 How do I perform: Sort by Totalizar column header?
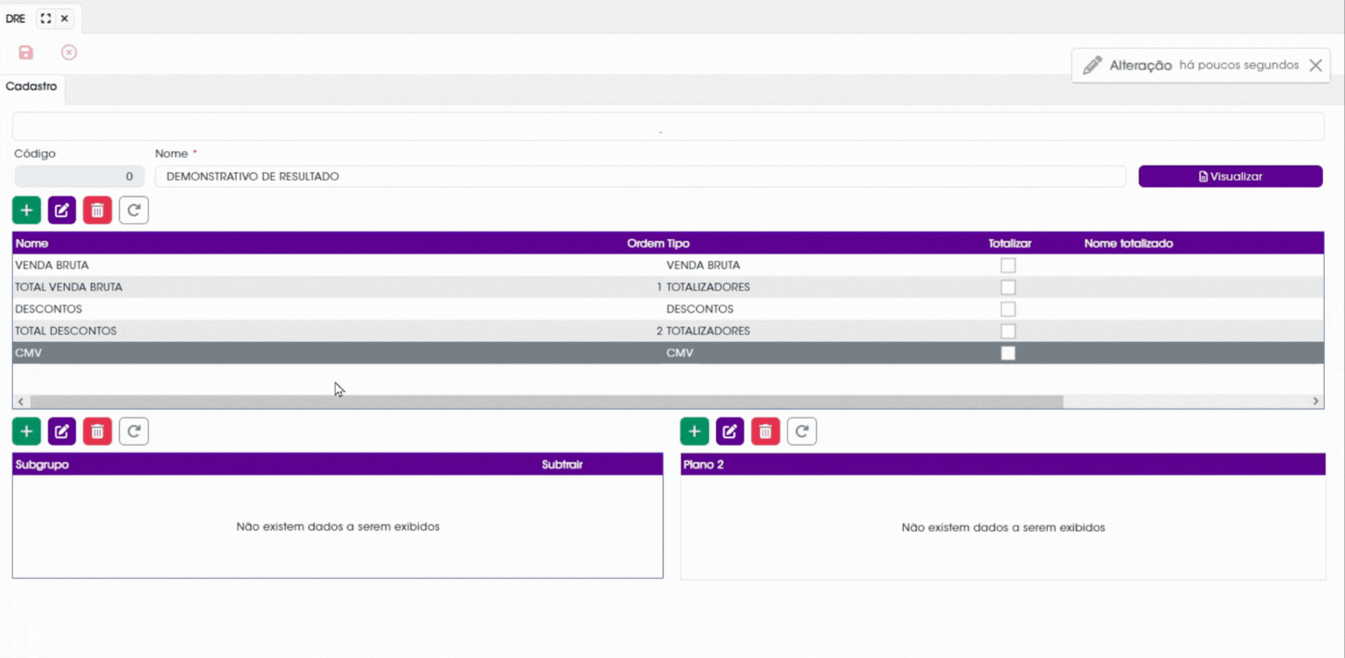click(x=1010, y=243)
